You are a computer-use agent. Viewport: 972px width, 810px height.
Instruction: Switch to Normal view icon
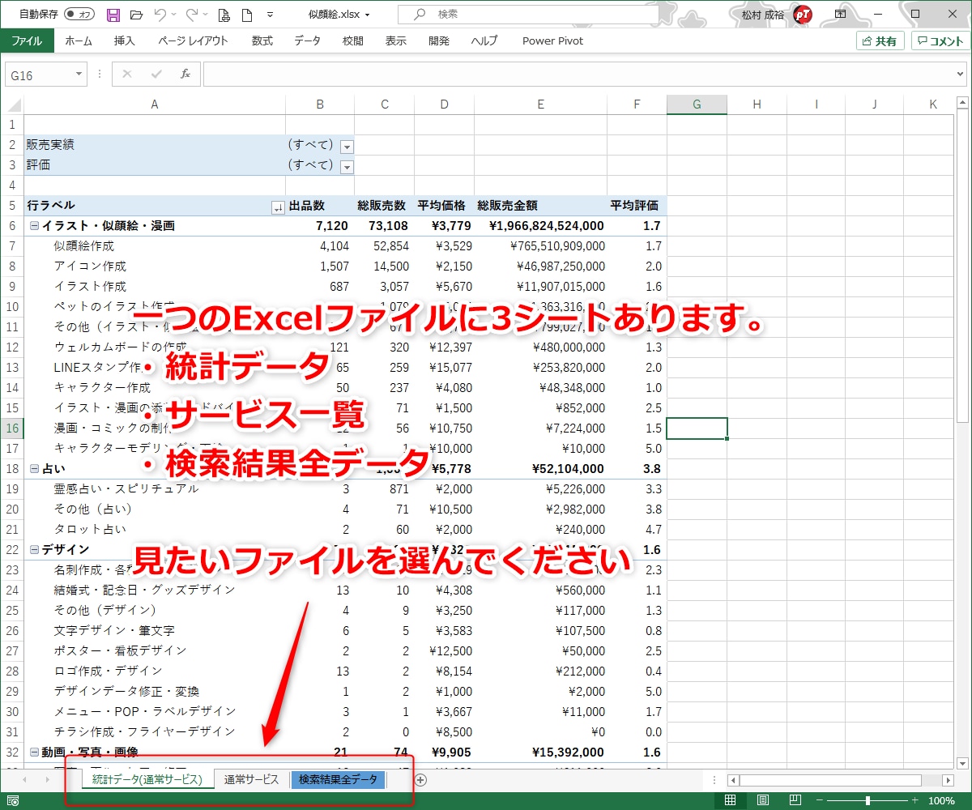coord(730,801)
